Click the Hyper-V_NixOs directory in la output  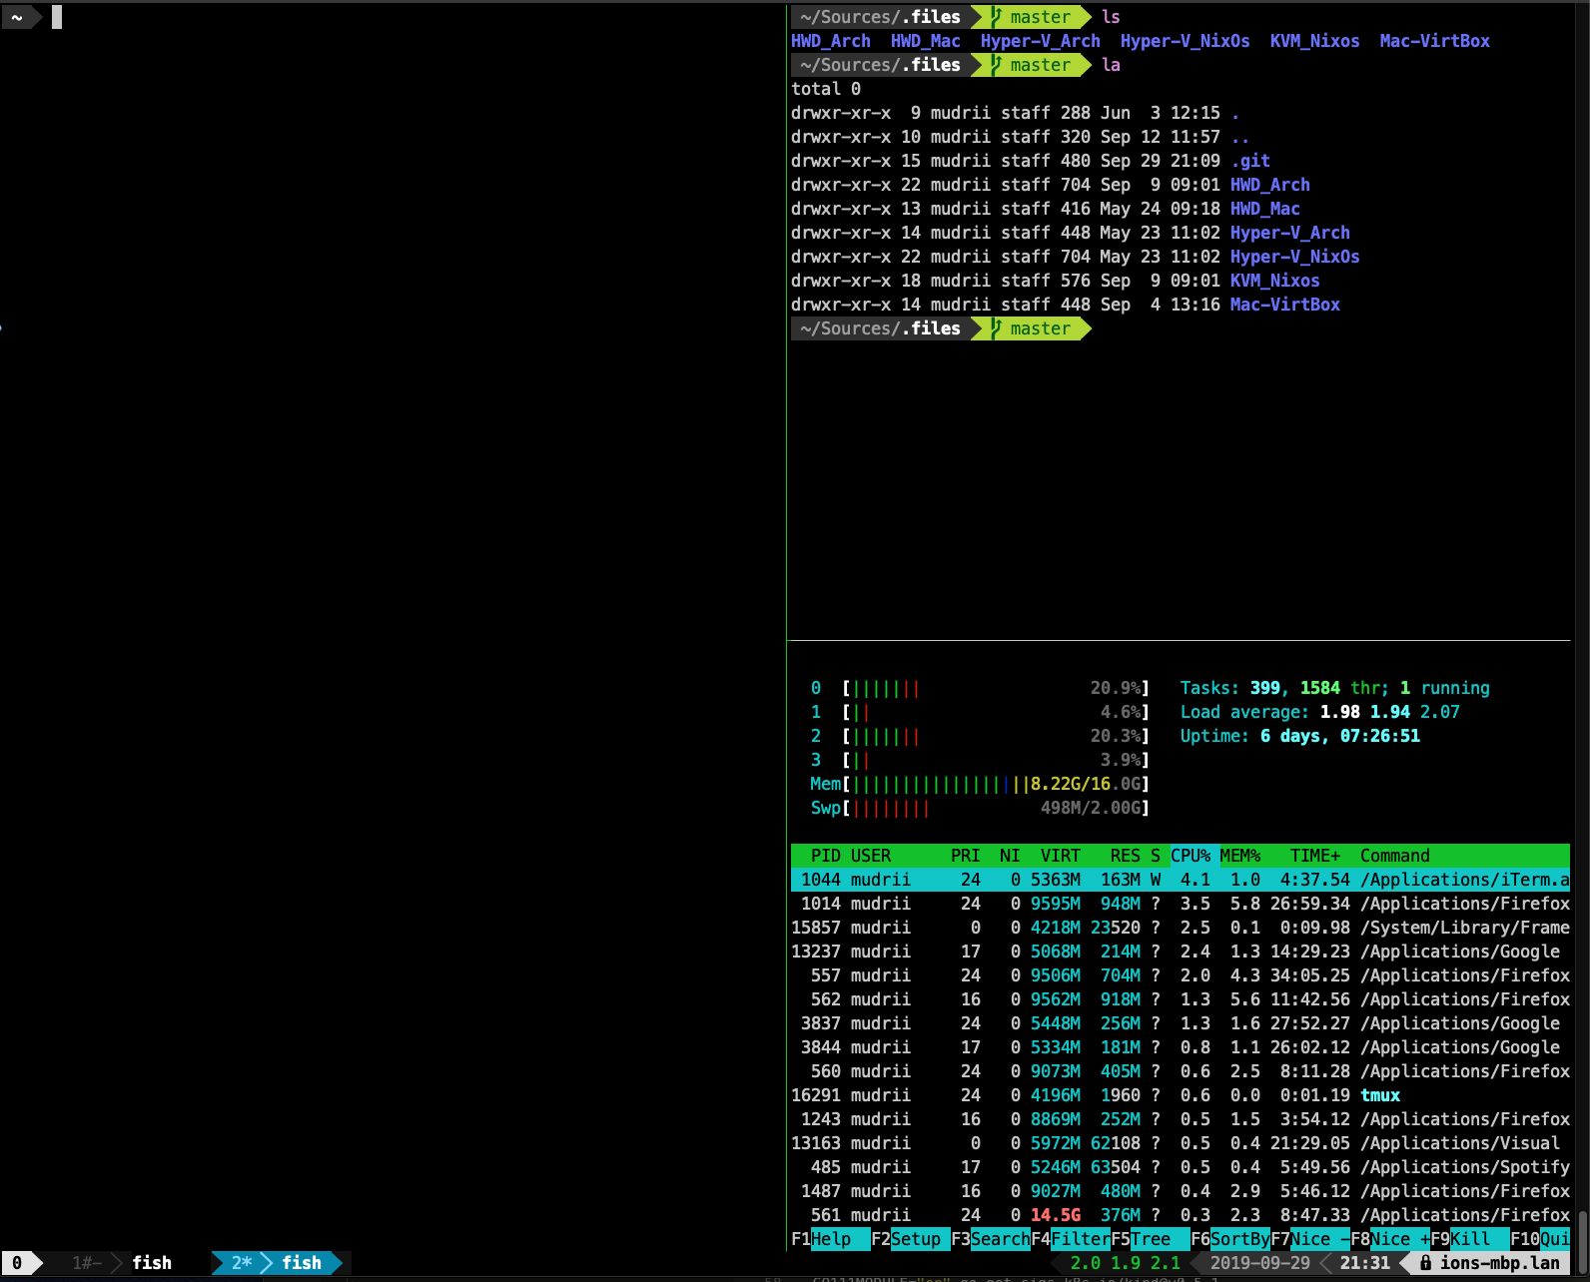point(1294,257)
